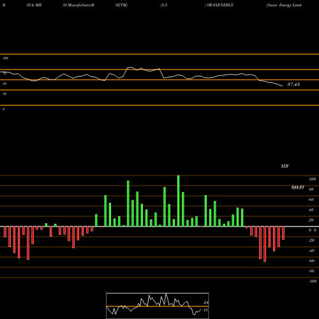Click the MR axis label -40

coord(311,251)
